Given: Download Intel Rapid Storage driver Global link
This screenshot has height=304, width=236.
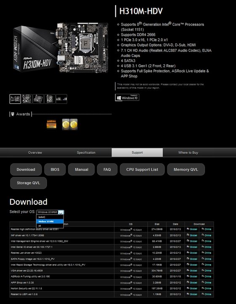Looking at the screenshot, I should coord(192,265).
